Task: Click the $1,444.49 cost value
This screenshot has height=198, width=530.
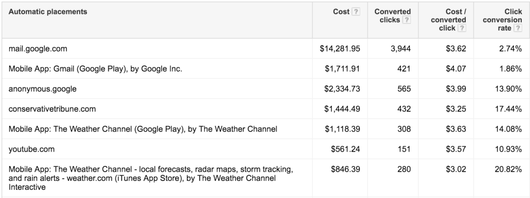Action: pyautogui.click(x=342, y=109)
